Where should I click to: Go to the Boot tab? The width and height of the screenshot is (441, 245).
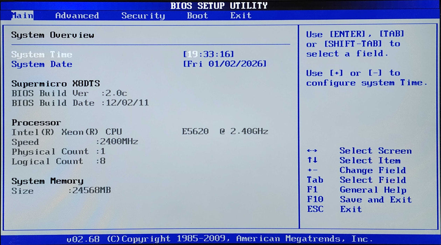point(197,15)
